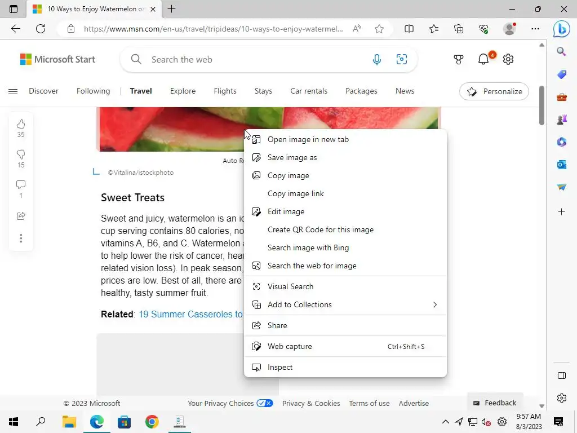The width and height of the screenshot is (577, 433).
Task: Click Microsoft Start logo
Action: [x=58, y=59]
